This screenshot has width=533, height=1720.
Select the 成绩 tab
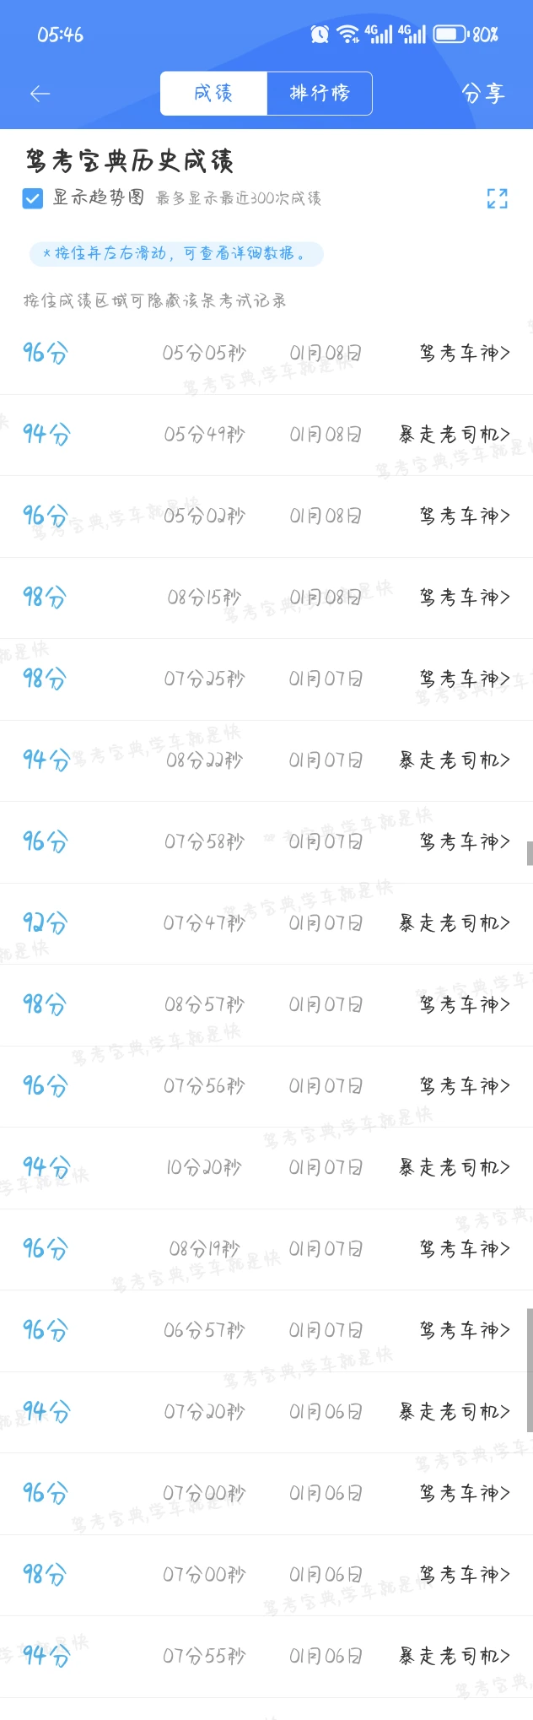point(213,93)
